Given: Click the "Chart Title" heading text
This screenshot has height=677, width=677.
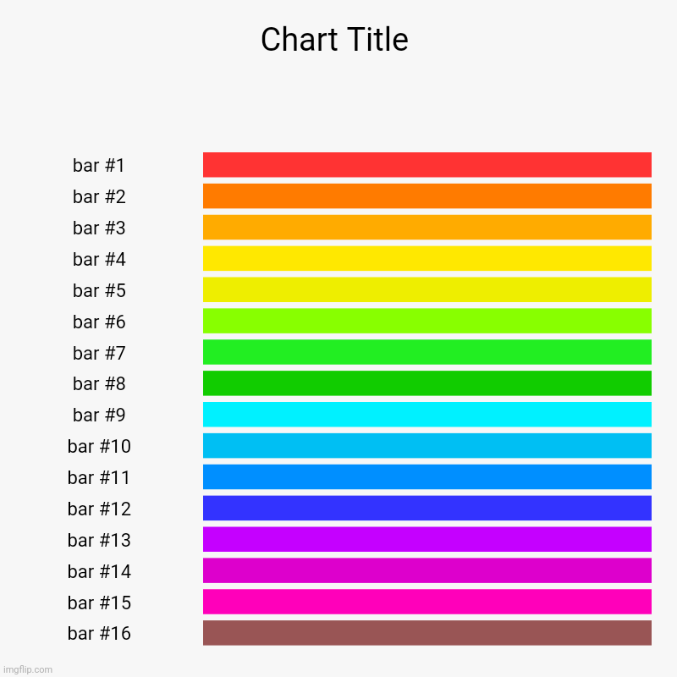Looking at the screenshot, I should (334, 40).
